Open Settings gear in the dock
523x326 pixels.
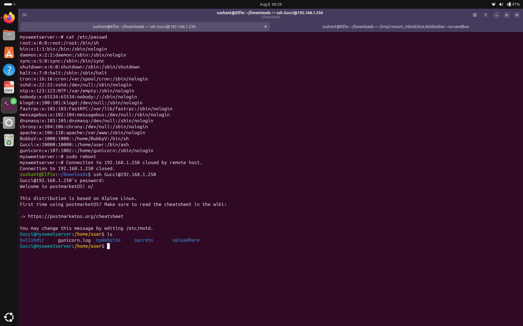click(x=9, y=123)
